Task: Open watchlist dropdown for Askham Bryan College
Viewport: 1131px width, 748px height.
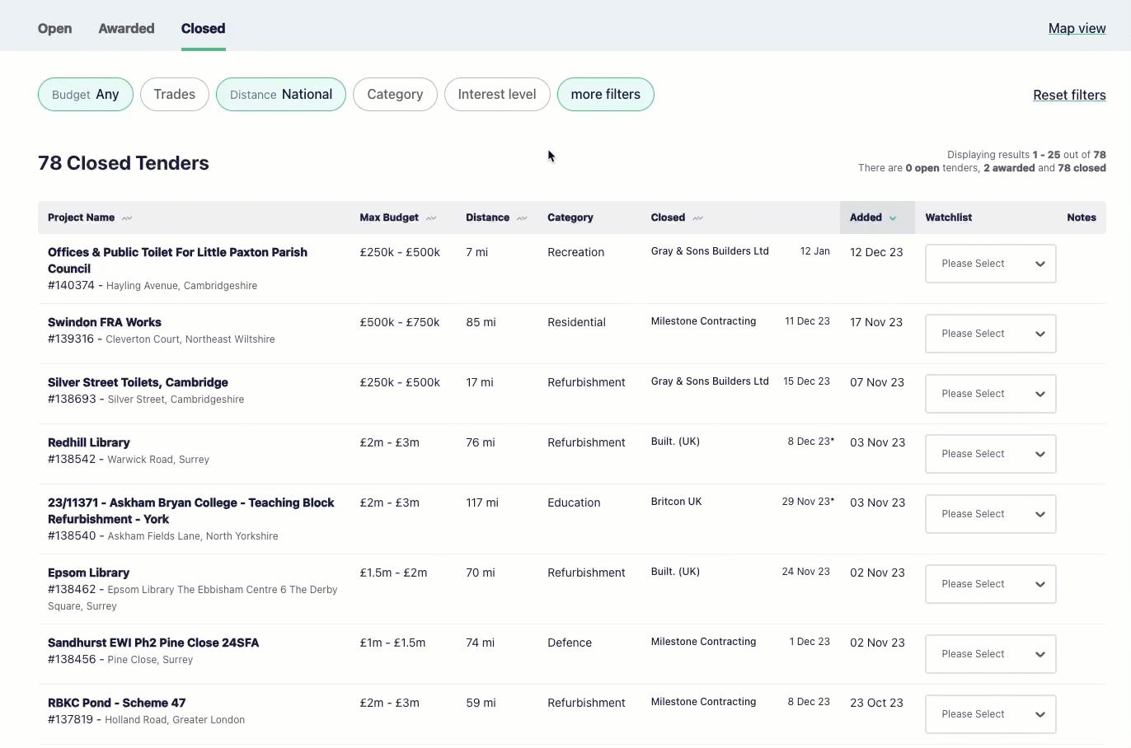Action: pos(991,514)
